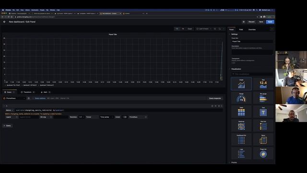307x173 pixels.
Task: Switch to the Query tab
Action: click(x=10, y=92)
